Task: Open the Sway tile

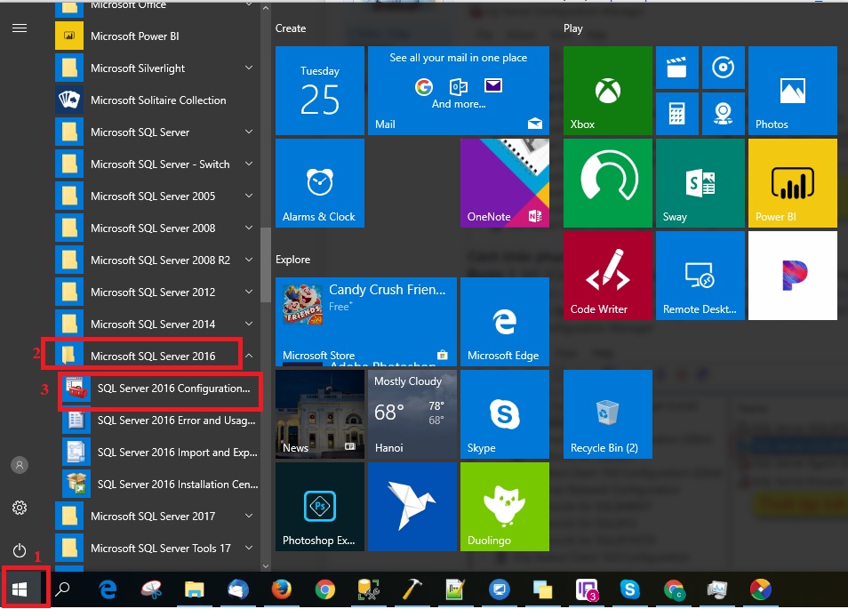Action: (700, 183)
